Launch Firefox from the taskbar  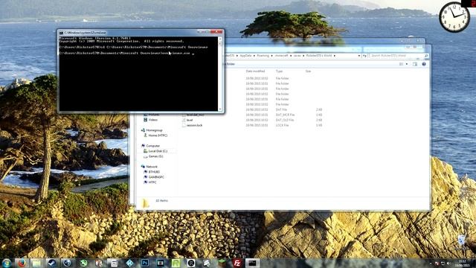pyautogui.click(x=22, y=263)
